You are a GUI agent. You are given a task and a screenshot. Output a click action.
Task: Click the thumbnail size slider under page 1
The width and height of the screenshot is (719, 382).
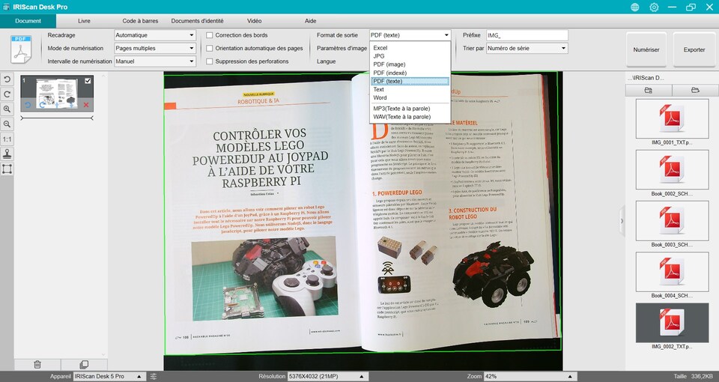(56, 118)
